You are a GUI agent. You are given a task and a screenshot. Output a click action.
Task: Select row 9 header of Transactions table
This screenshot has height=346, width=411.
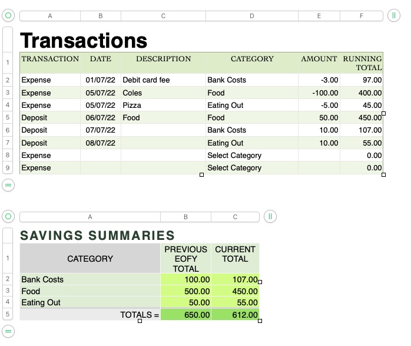pyautogui.click(x=8, y=168)
